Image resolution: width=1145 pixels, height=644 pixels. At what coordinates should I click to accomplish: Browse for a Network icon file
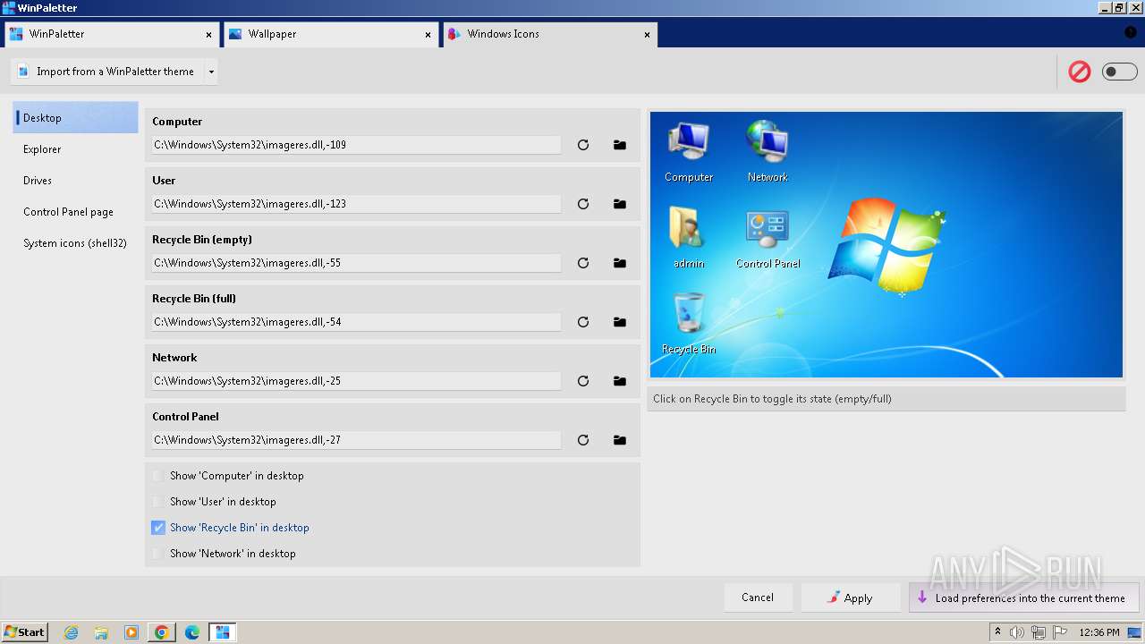[619, 381]
